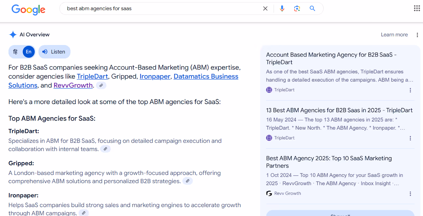This screenshot has width=423, height=216.
Task: Listen to the AI Overview
Action: (54, 52)
